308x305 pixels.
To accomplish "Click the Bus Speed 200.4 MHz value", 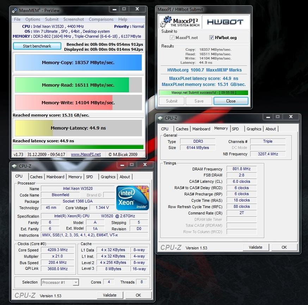I will click(x=57, y=262).
